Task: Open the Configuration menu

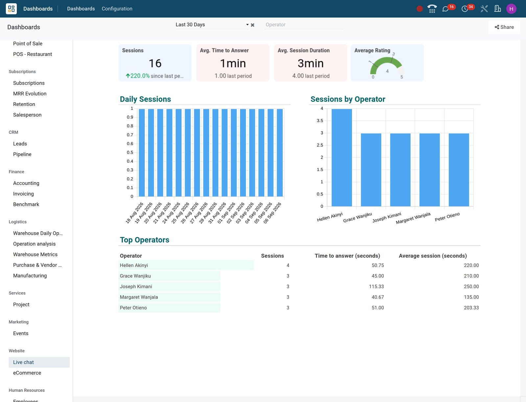Action: (x=117, y=9)
